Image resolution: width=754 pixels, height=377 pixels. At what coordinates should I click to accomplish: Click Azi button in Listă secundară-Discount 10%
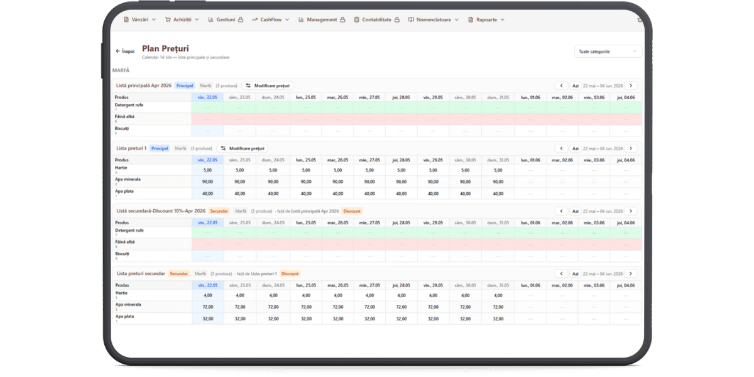point(574,211)
